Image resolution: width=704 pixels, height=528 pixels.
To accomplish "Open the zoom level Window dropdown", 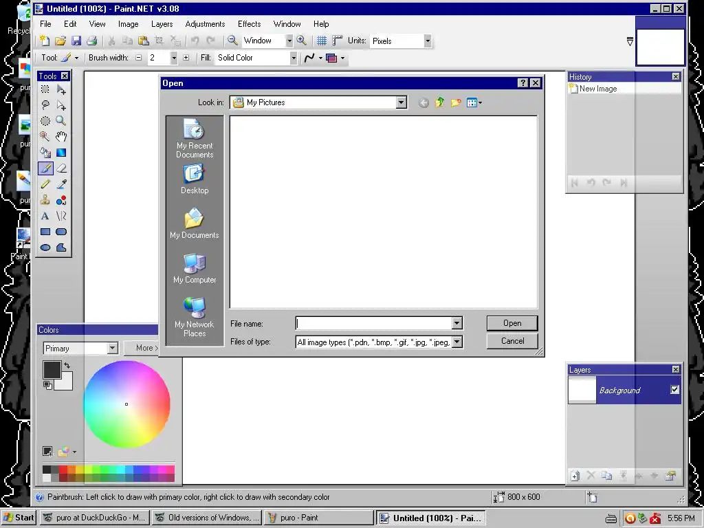I will (289, 41).
